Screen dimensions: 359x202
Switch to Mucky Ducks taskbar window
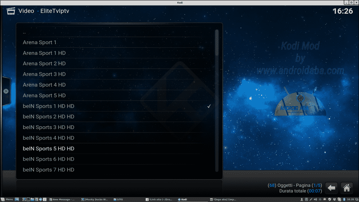point(95,200)
